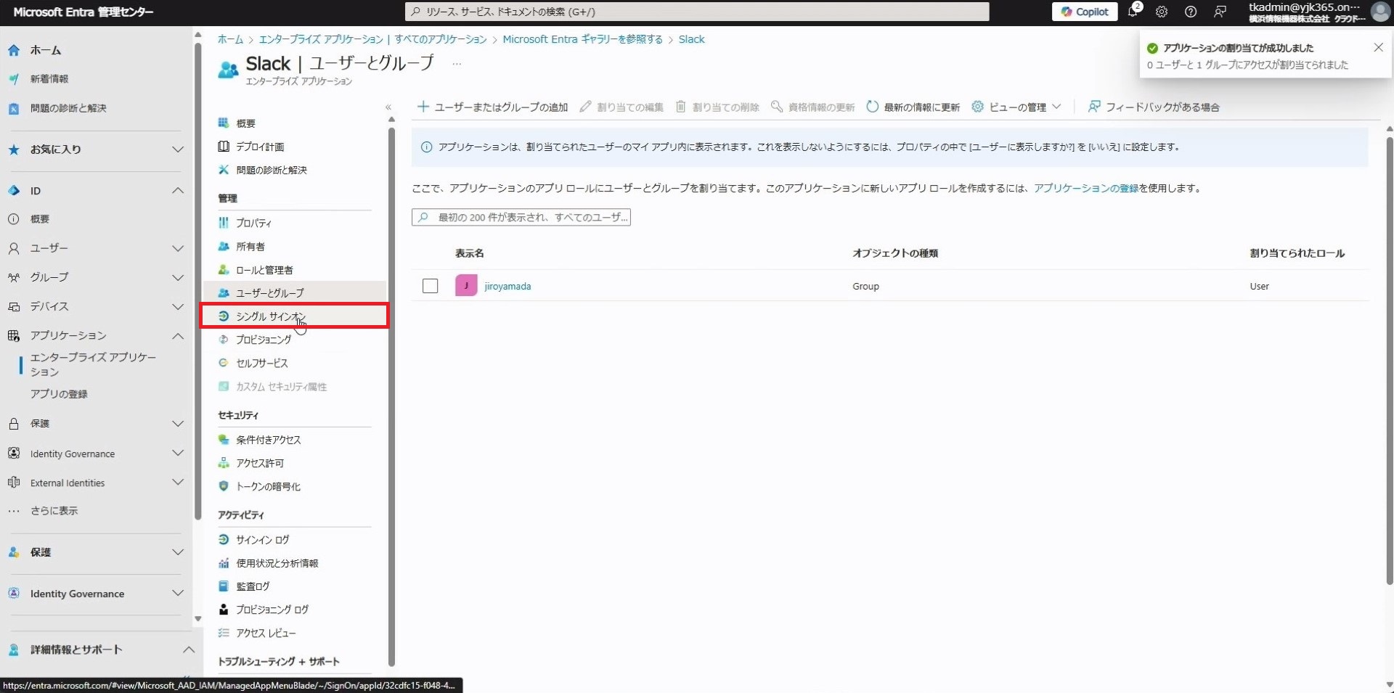Click the 条件付きアクセス icon
The image size is (1394, 693).
[224, 440]
